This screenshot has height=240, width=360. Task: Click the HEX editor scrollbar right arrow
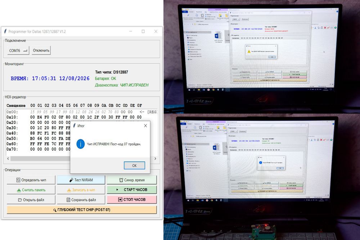coord(155,159)
